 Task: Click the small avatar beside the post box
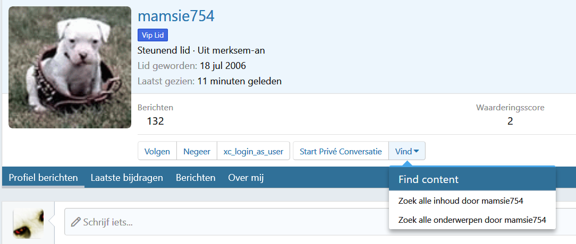tap(28, 223)
